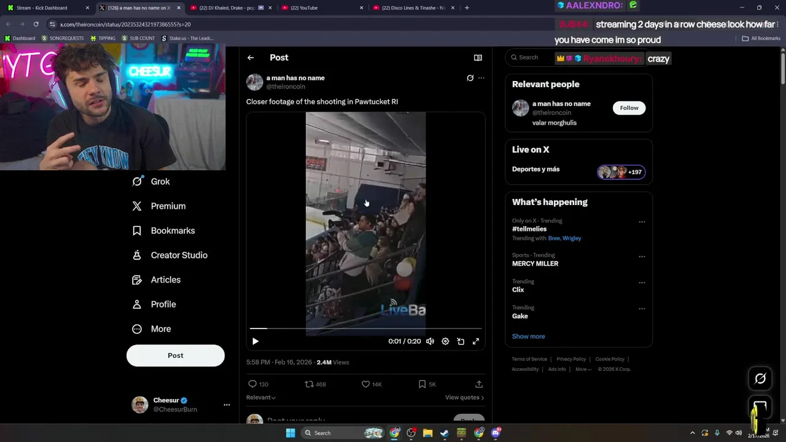Image resolution: width=786 pixels, height=442 pixels.
Task: Click the X search field
Action: [578, 57]
